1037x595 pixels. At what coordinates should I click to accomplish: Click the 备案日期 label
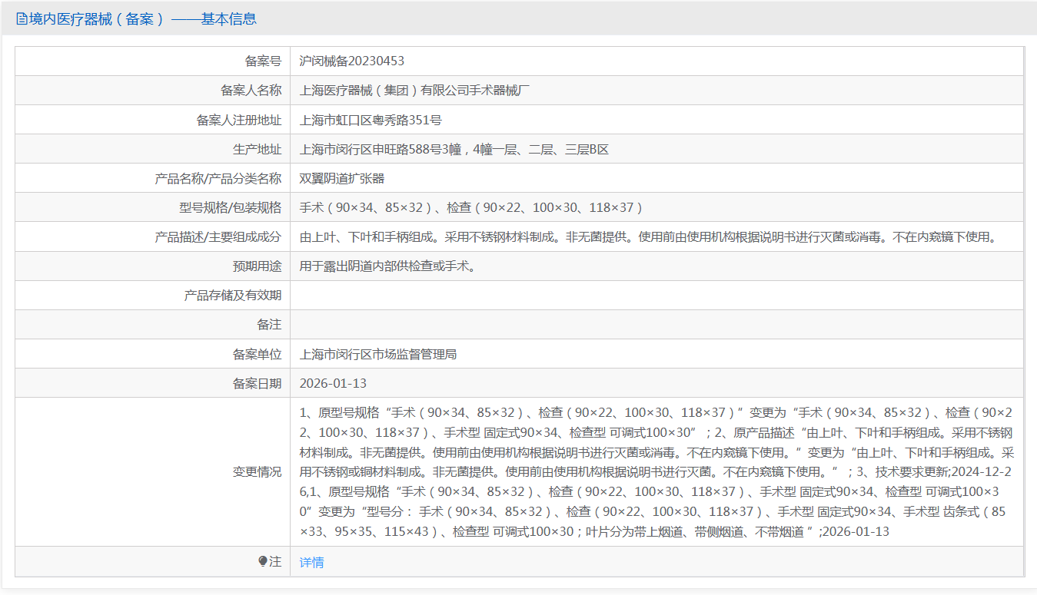coord(258,383)
